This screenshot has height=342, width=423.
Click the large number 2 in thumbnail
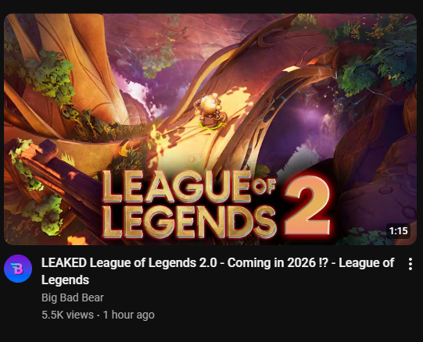308,205
